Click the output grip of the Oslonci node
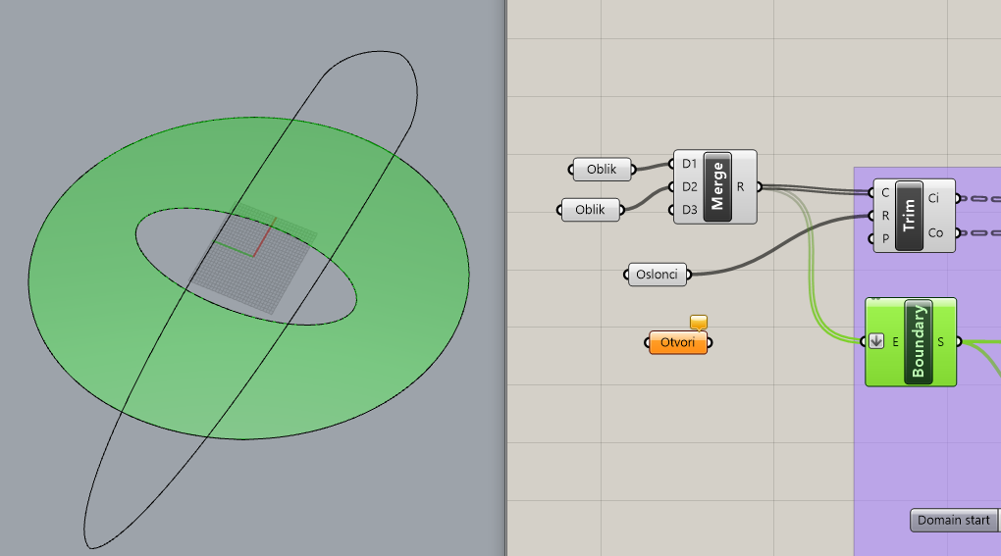Screen dimensions: 1001x556 (x=689, y=275)
